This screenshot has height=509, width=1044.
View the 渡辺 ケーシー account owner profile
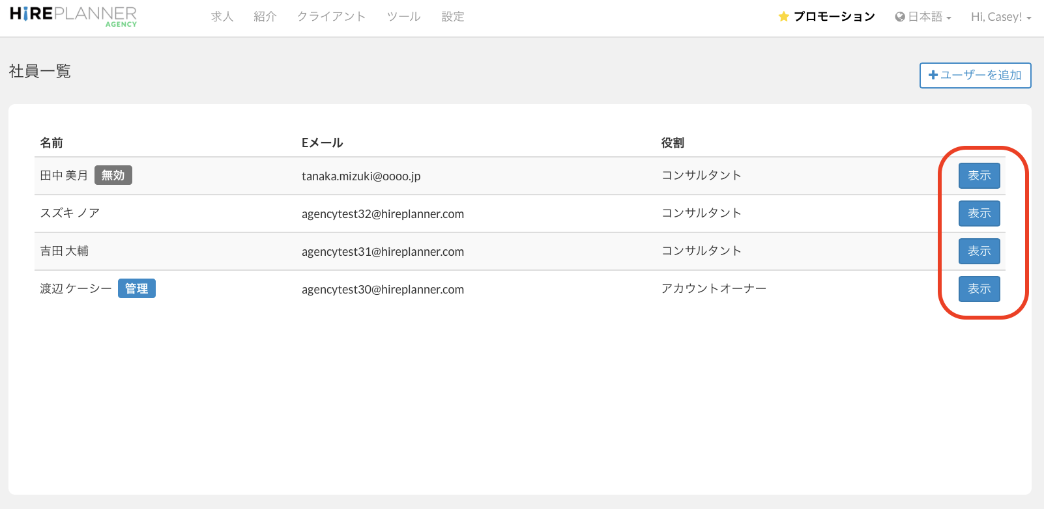tap(979, 289)
